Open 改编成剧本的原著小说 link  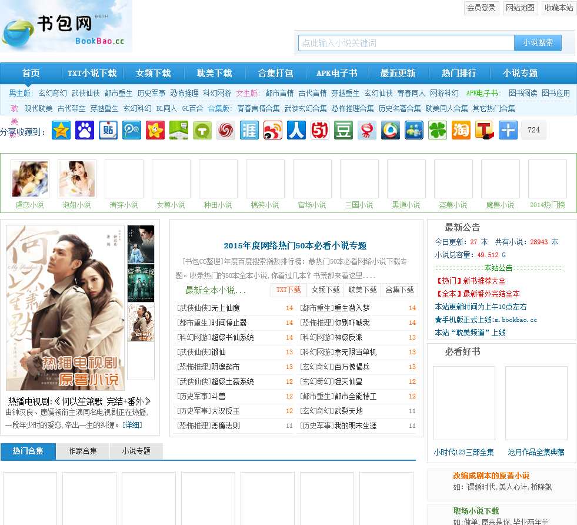point(491,476)
